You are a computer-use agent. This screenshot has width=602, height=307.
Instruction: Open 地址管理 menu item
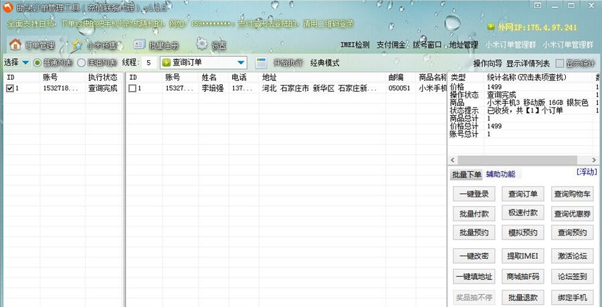point(464,45)
